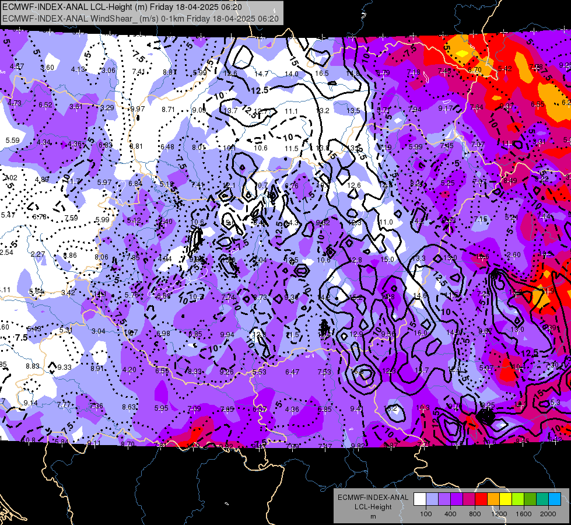Click the wind shear value 16.5
Viewport: 571px width, 525px height.
(x=322, y=73)
